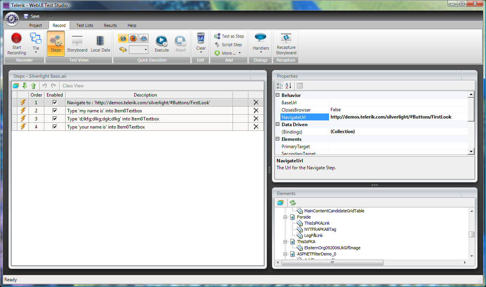This screenshot has height=287, width=486.
Task: Collapse the ThisIsPKA tree node
Action: point(286,242)
